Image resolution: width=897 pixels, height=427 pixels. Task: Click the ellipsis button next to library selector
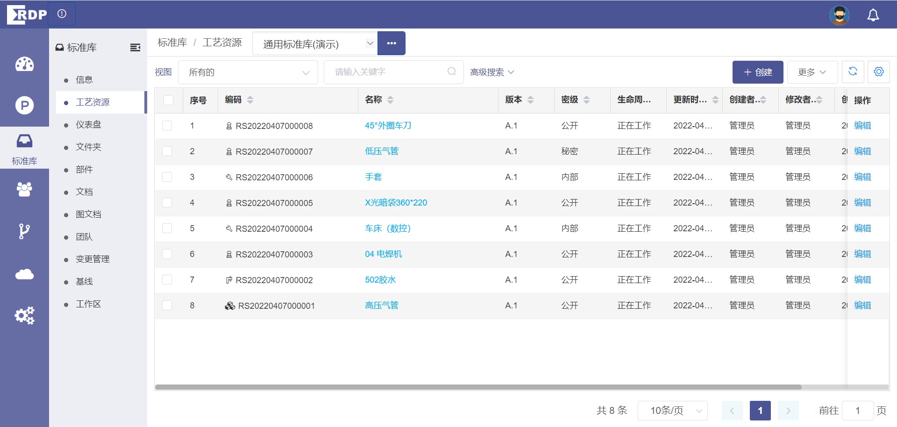click(392, 43)
